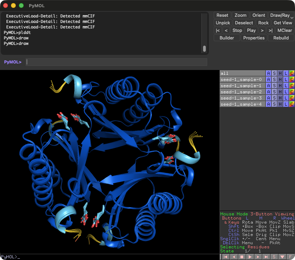Open the Label menu for seed-1_sample-4
Image resolution: width=295 pixels, height=260 pixels.
pos(286,104)
